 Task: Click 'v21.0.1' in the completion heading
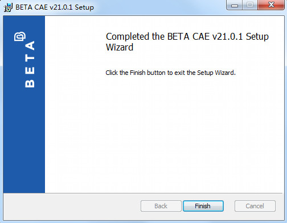pyautogui.click(x=227, y=36)
